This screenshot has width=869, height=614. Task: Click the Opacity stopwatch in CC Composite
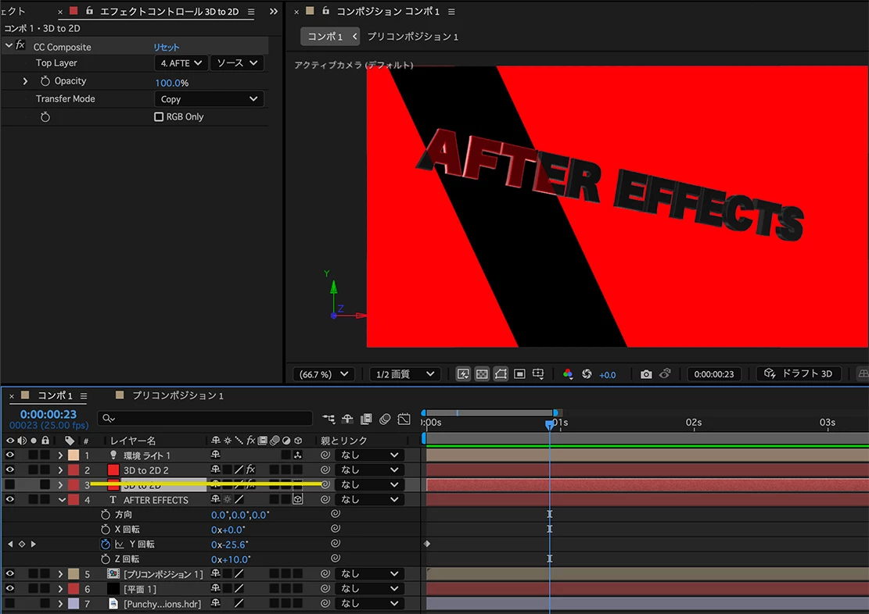[x=45, y=81]
